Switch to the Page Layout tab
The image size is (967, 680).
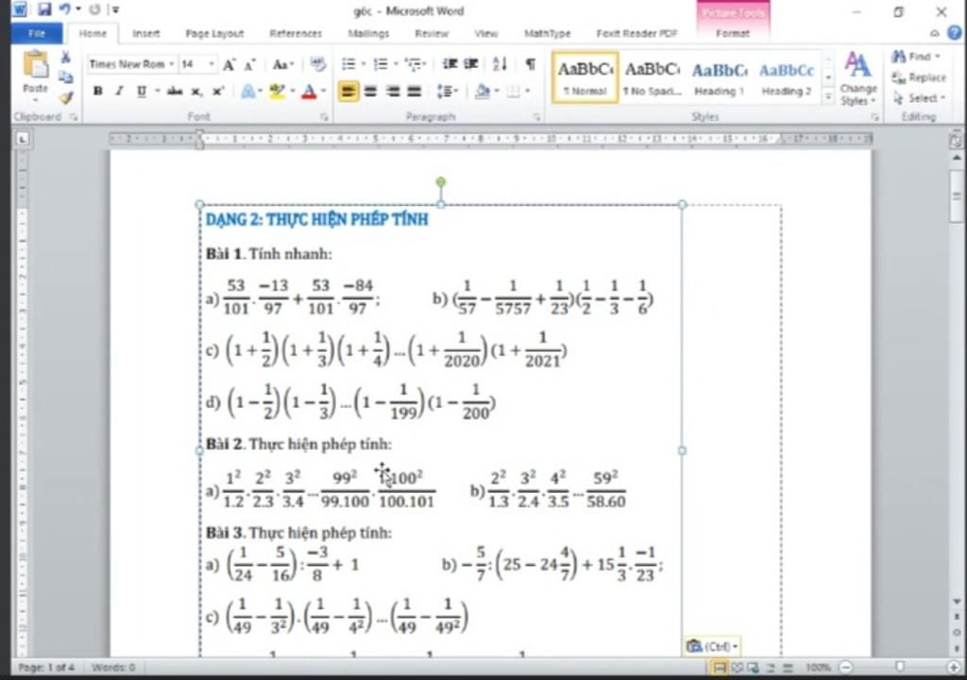[214, 33]
